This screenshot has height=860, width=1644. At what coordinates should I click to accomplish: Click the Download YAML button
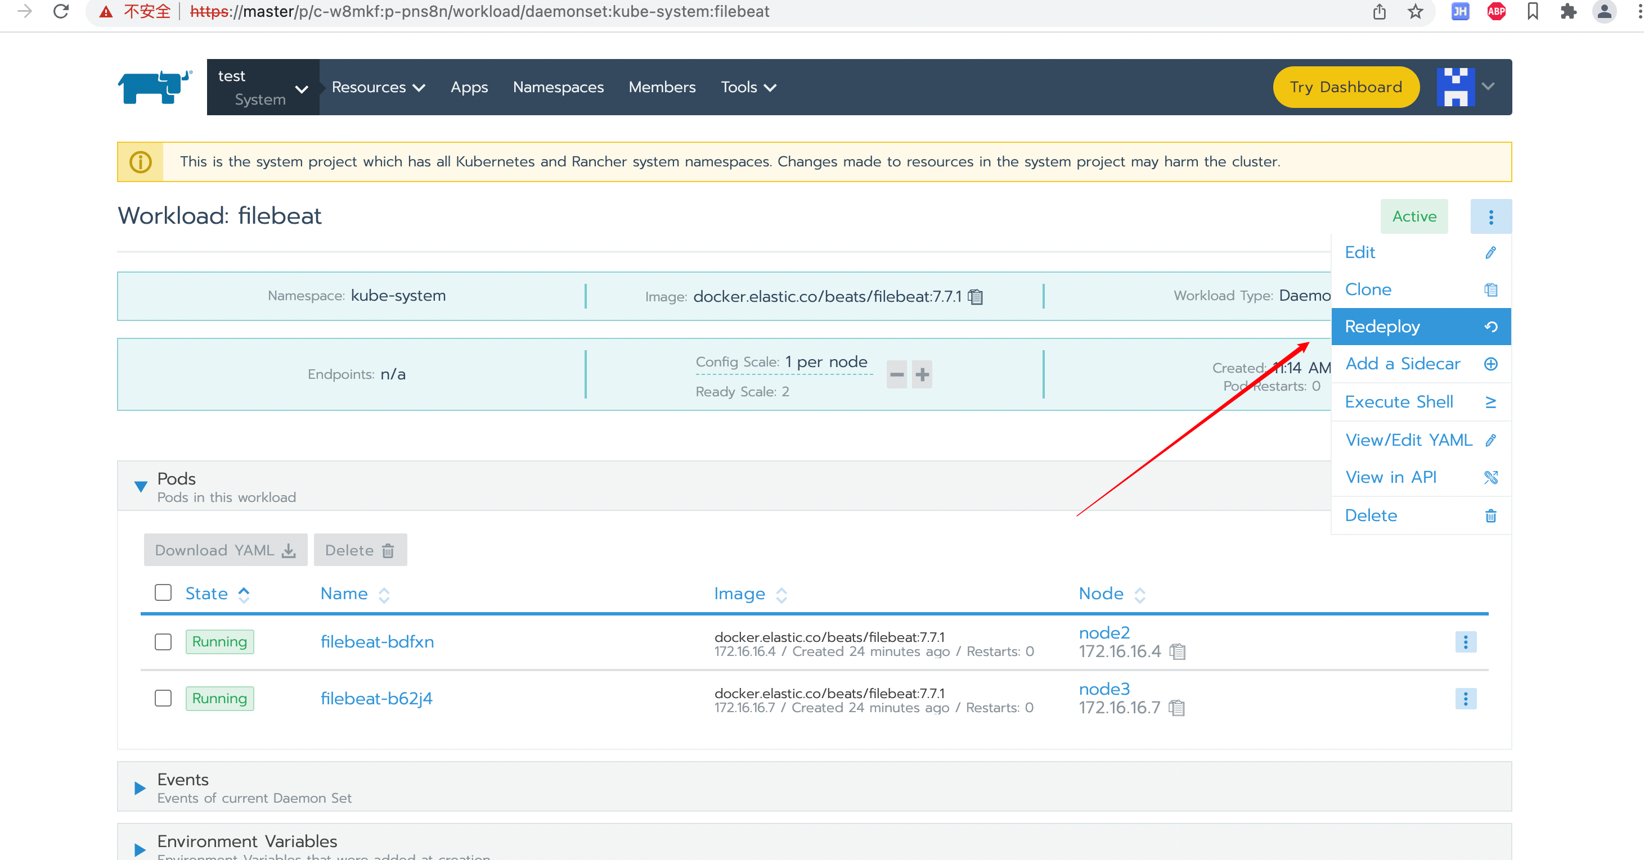click(225, 550)
